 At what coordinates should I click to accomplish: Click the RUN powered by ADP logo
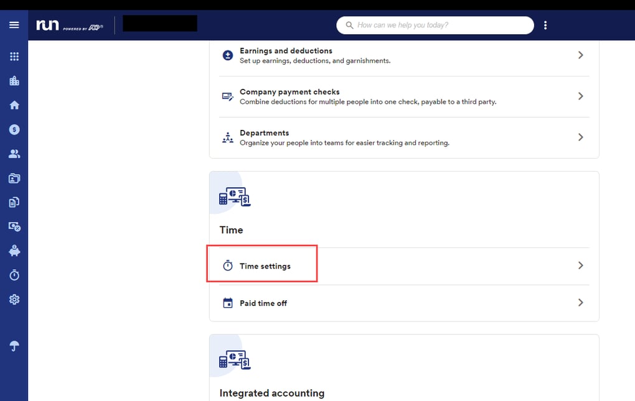[x=69, y=25]
